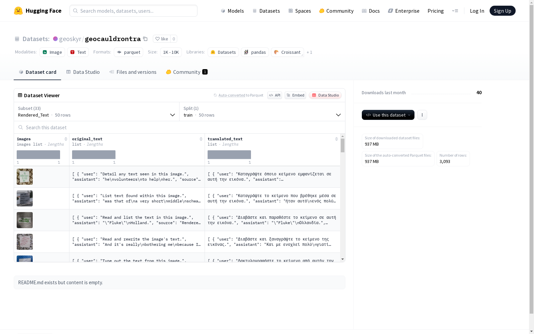Sort by the images column
This screenshot has height=334, width=534.
click(66, 139)
